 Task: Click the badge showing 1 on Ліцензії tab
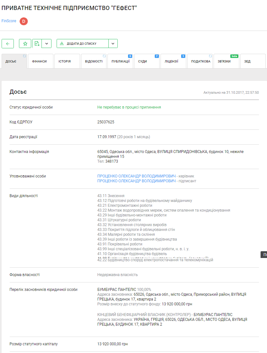[183, 56]
